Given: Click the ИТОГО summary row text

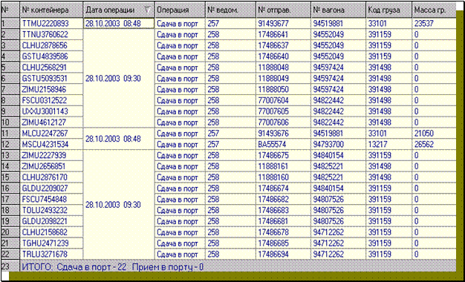Looking at the screenshot, I should click(x=113, y=266).
